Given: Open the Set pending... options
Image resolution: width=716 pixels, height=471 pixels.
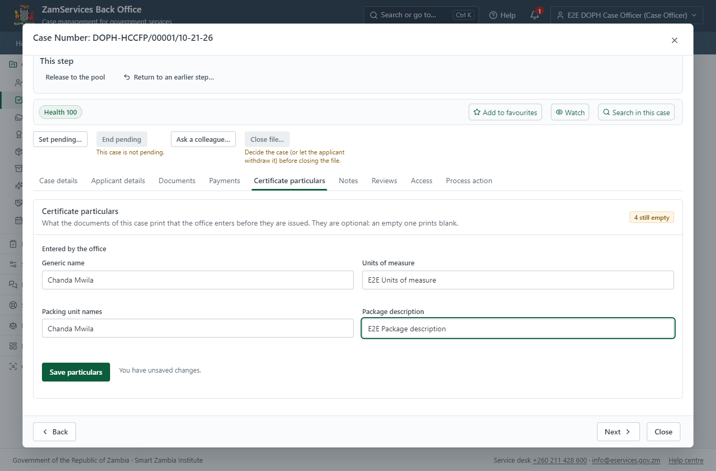Looking at the screenshot, I should (x=60, y=139).
